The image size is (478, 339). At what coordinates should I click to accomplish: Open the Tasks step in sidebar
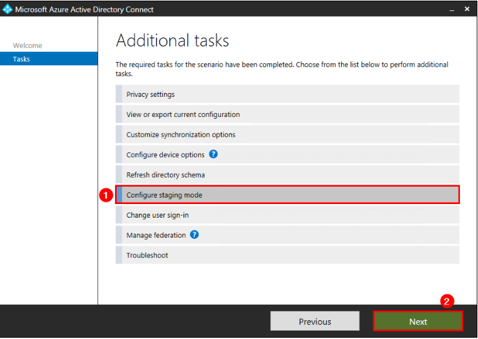49,59
